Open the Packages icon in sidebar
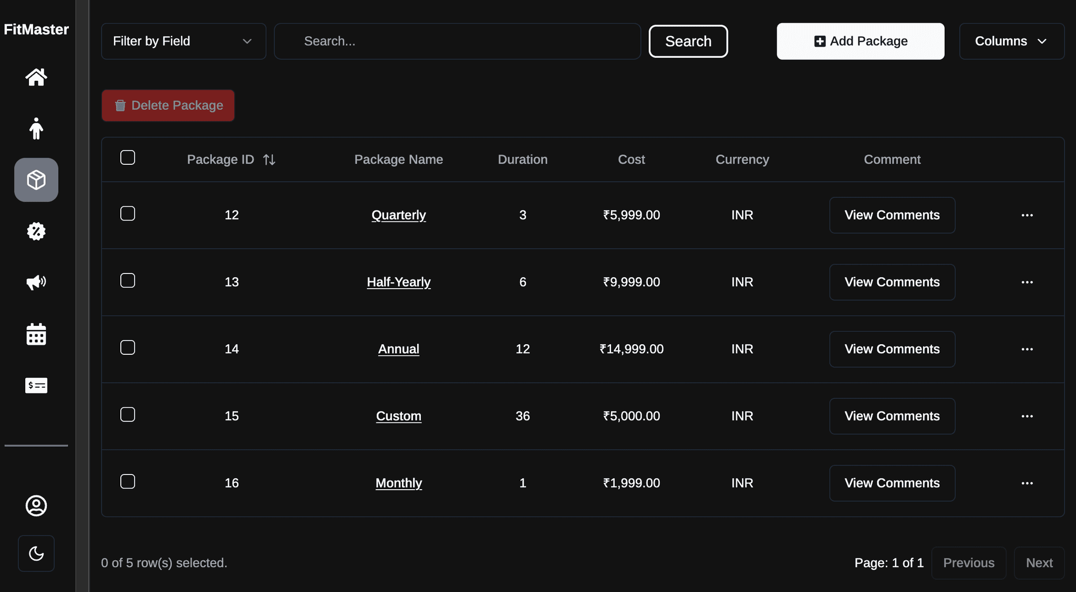This screenshot has width=1076, height=592. click(36, 179)
